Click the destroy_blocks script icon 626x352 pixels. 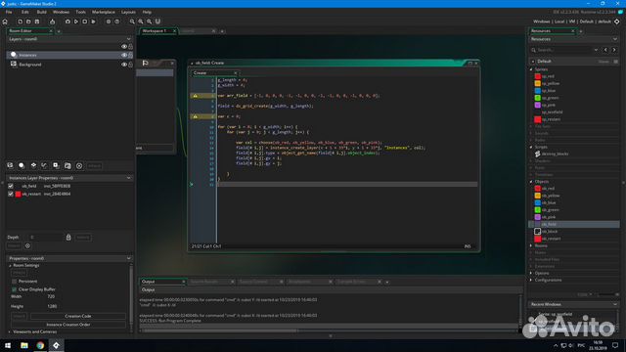[x=537, y=154]
